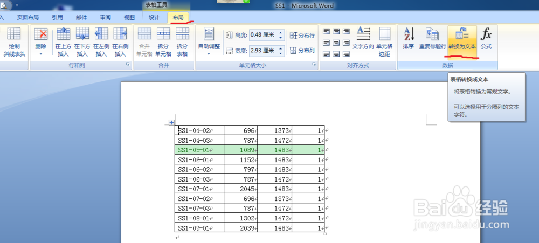Select the Align Top Left alignment icon
539x243 pixels.
tap(326, 32)
